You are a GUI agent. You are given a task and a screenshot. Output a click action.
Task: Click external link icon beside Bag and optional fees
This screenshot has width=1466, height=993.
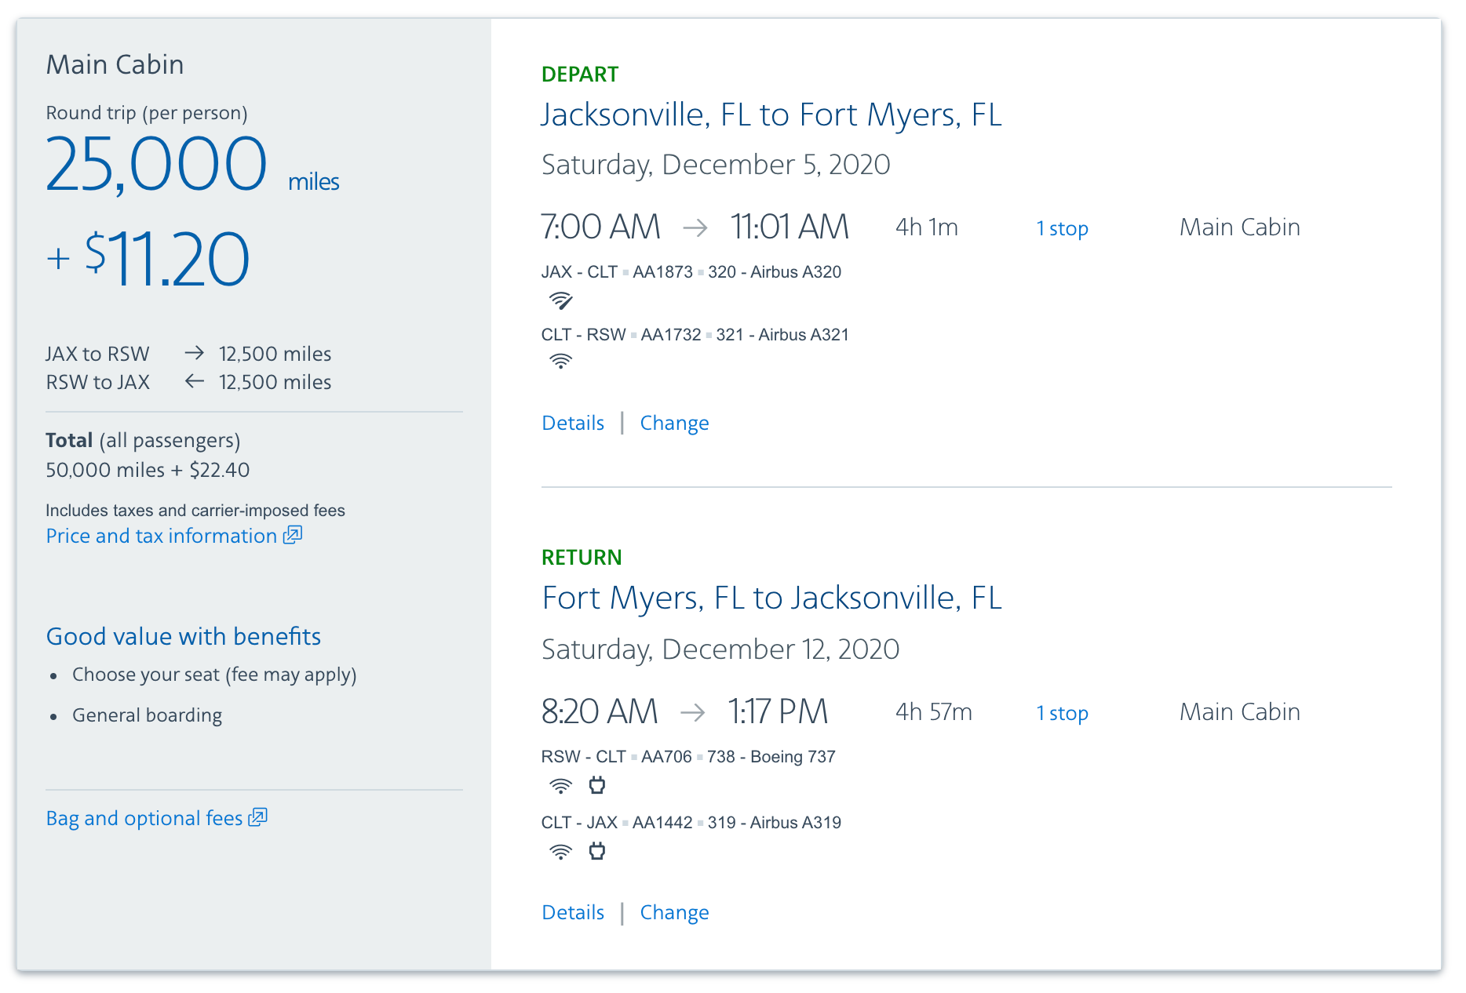(x=258, y=817)
